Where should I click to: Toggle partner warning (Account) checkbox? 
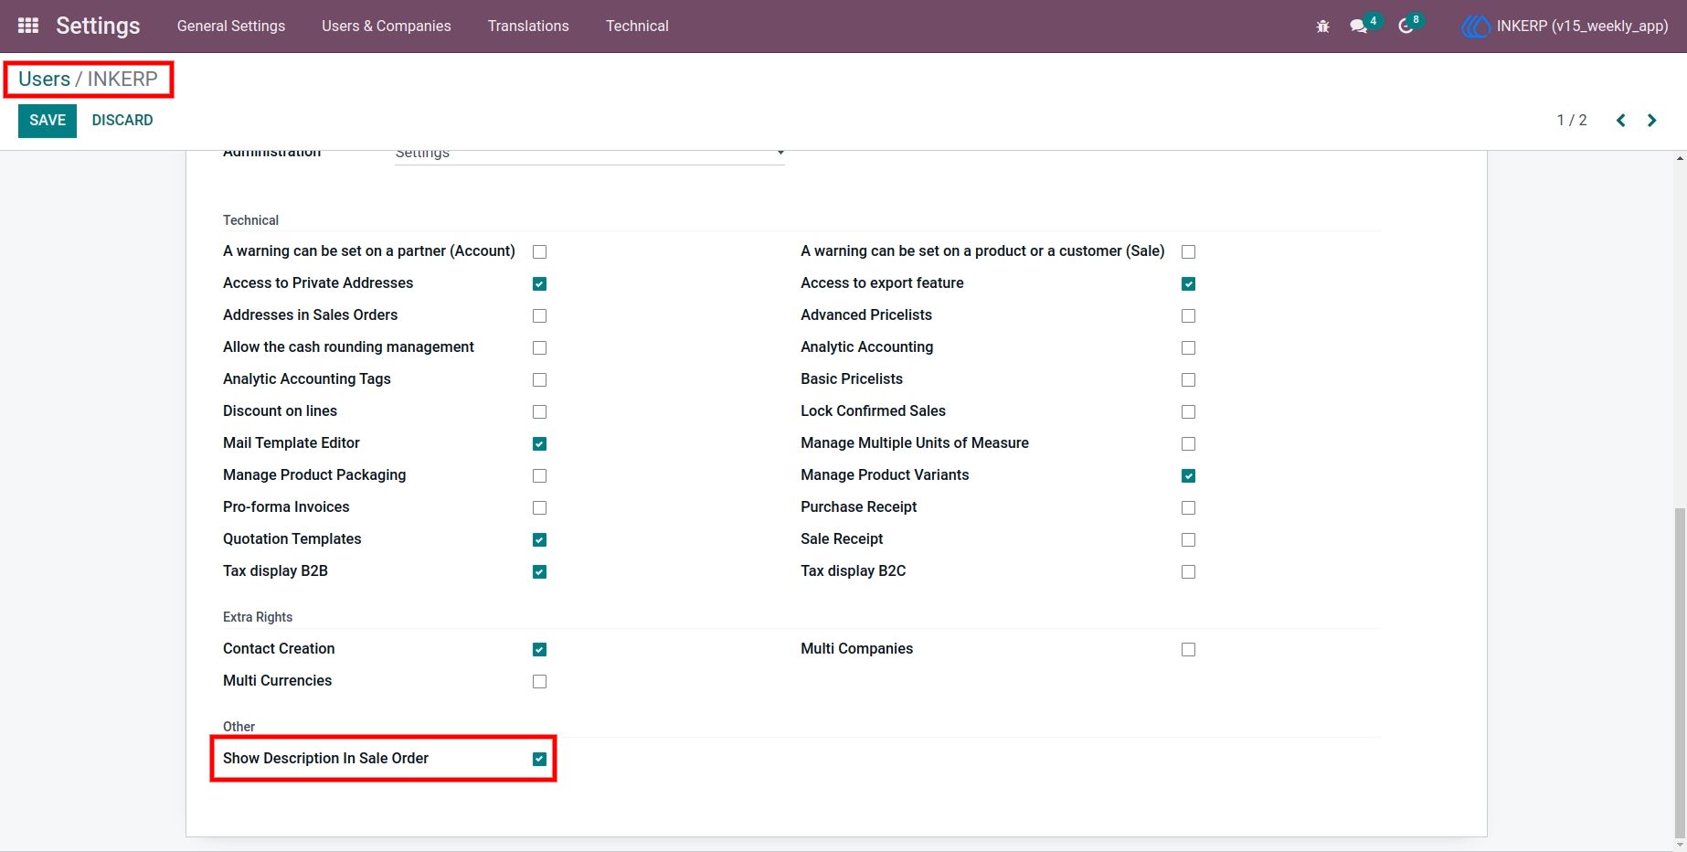(539, 251)
